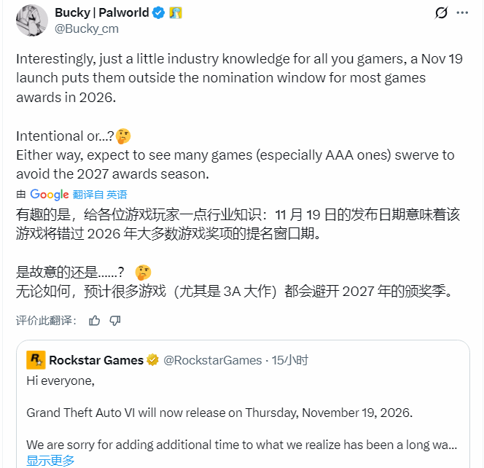Open the @Bucky_cm handle link
The width and height of the screenshot is (484, 468).
tap(86, 28)
